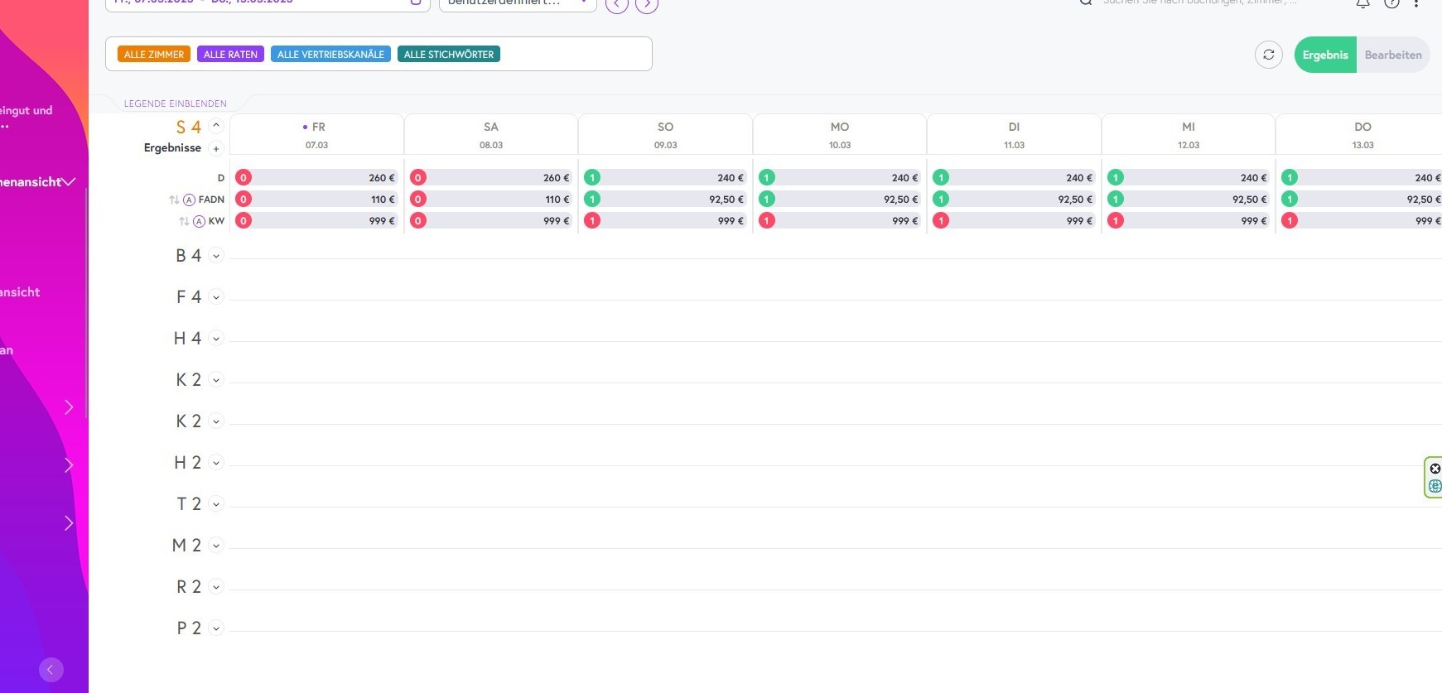Click the red 0 availability badge for D on Friday

point(244,178)
